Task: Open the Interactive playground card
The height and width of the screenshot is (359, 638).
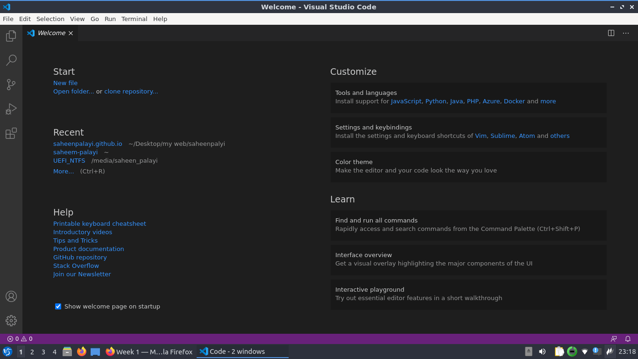Action: (x=468, y=294)
